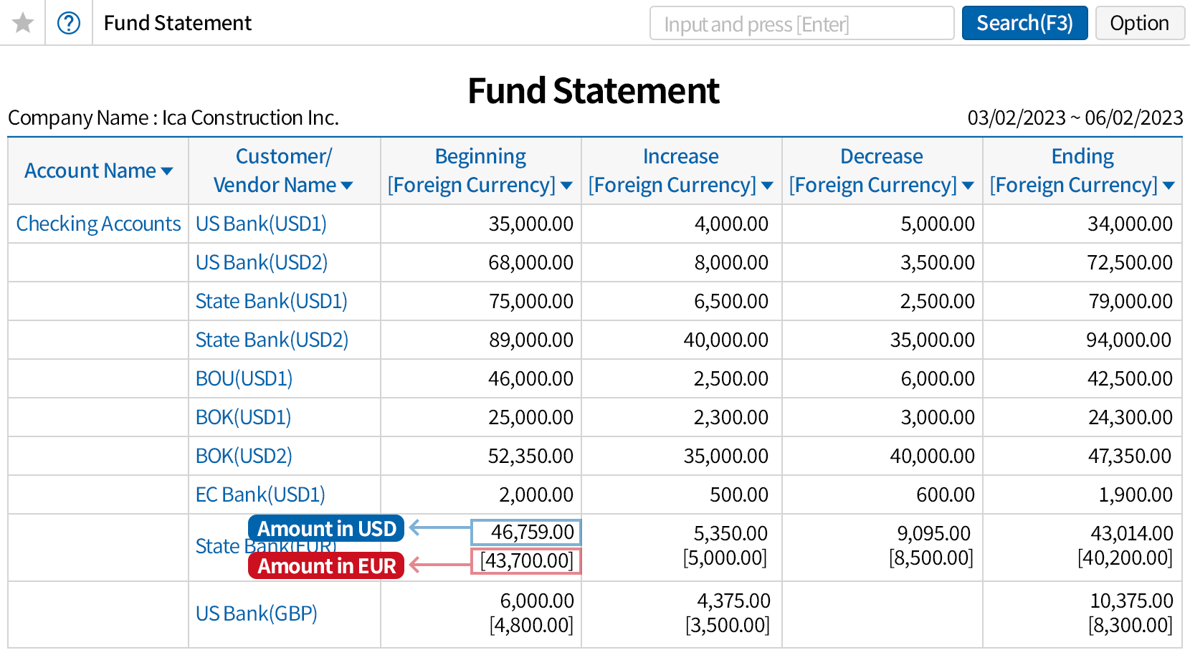Click highlighted 46,759.00 USD amount cell
1190x655 pixels.
[526, 532]
